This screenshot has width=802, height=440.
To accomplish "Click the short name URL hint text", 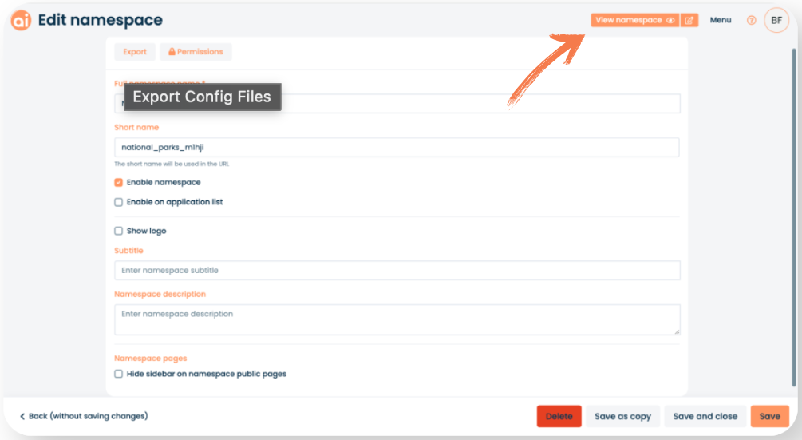I will pyautogui.click(x=172, y=165).
